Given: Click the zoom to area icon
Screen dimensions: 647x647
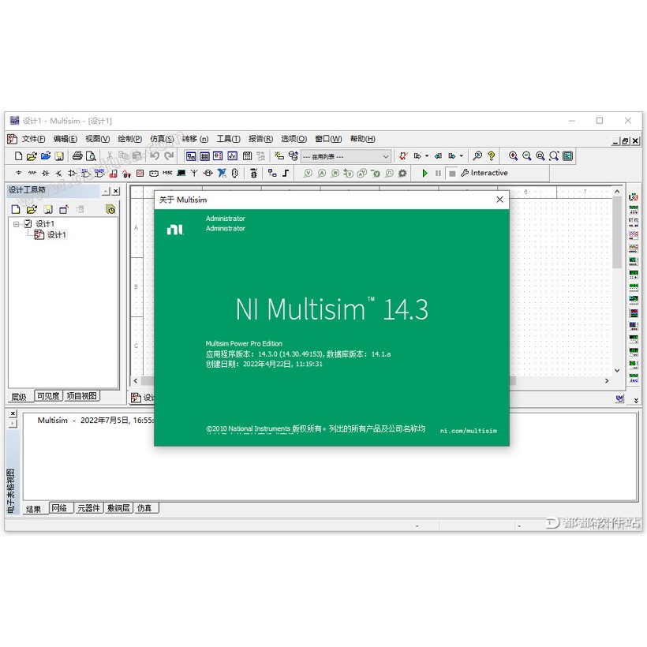Looking at the screenshot, I should pos(540,156).
